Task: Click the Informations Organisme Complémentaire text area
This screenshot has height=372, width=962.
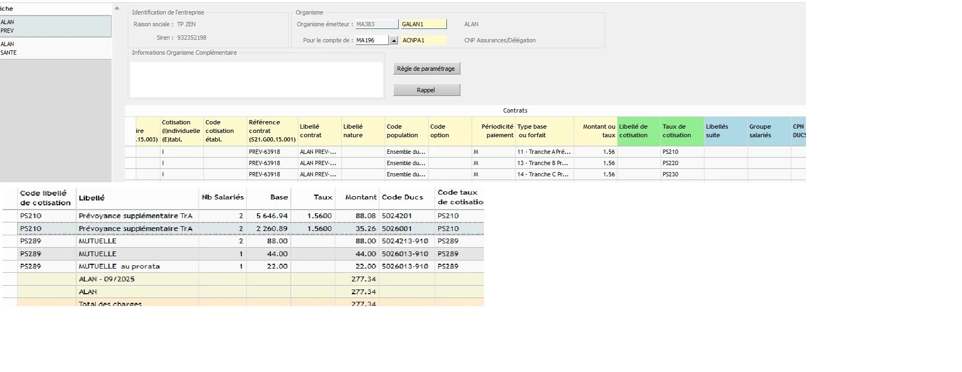Action: (256, 79)
